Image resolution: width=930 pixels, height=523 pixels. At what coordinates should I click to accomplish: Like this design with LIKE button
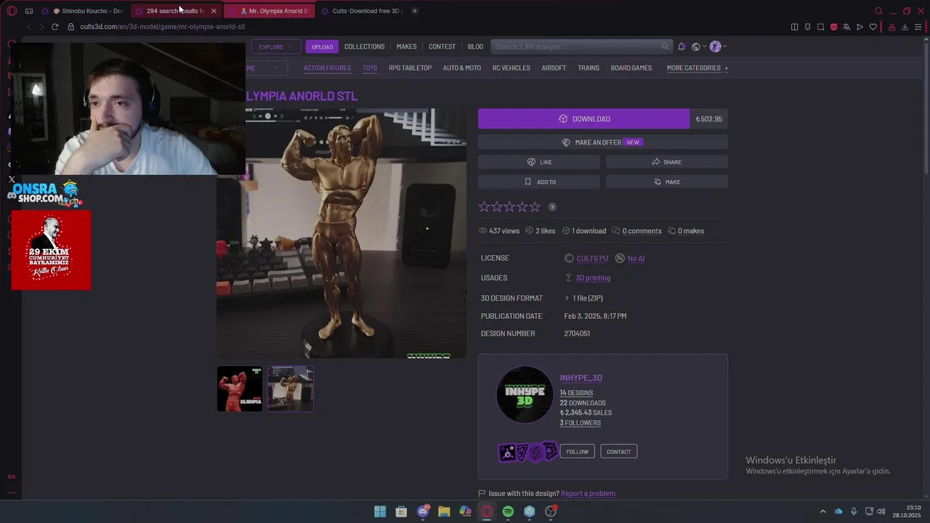pyautogui.click(x=539, y=162)
